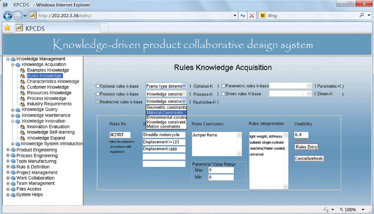
Task: Click the Favorites star icon
Action: pos(7,28)
